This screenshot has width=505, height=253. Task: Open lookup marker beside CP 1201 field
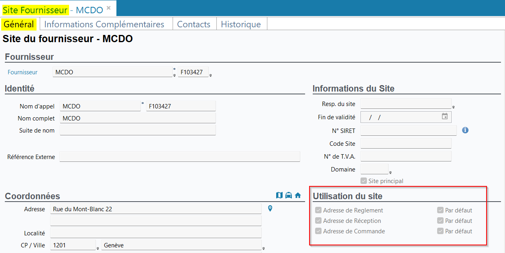click(98, 249)
